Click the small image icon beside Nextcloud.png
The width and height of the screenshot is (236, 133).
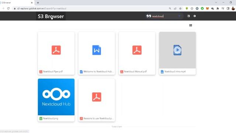pyautogui.click(x=41, y=119)
